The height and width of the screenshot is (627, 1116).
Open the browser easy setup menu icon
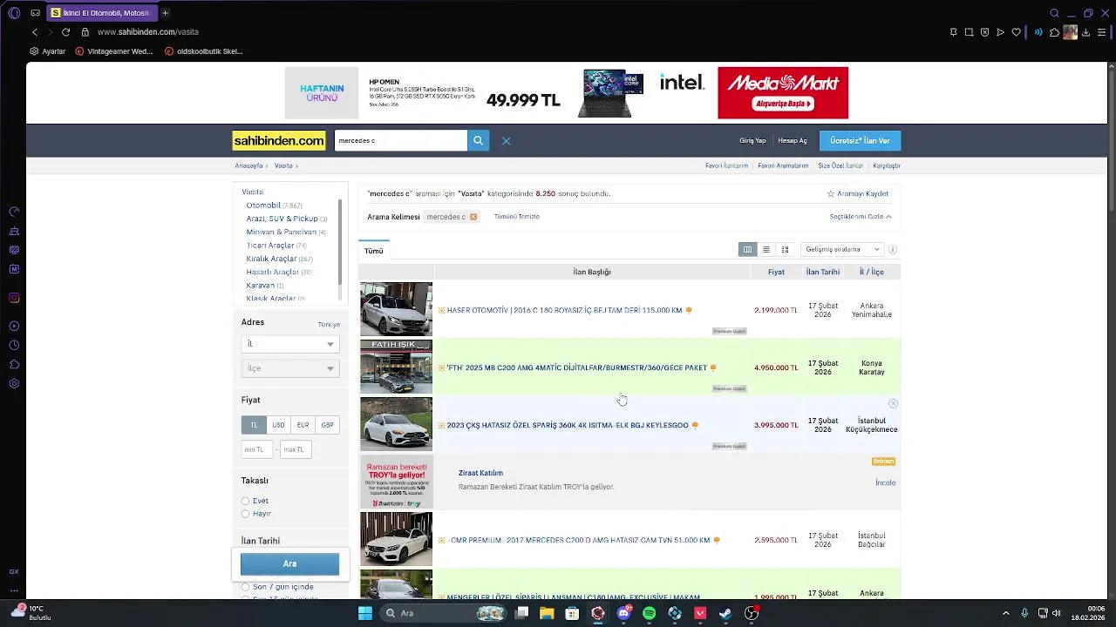1101,32
